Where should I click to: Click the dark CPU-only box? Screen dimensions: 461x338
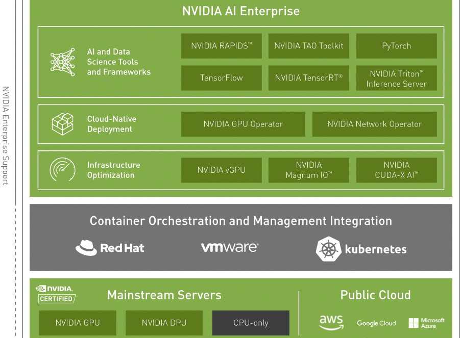pyautogui.click(x=251, y=323)
